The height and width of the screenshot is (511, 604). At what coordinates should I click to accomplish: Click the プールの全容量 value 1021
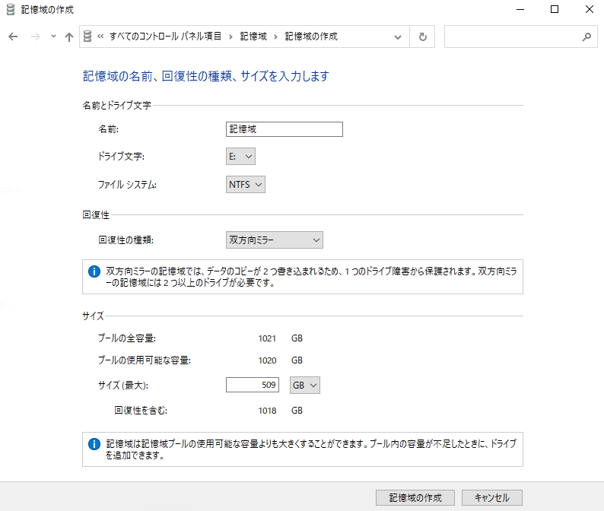pos(267,338)
